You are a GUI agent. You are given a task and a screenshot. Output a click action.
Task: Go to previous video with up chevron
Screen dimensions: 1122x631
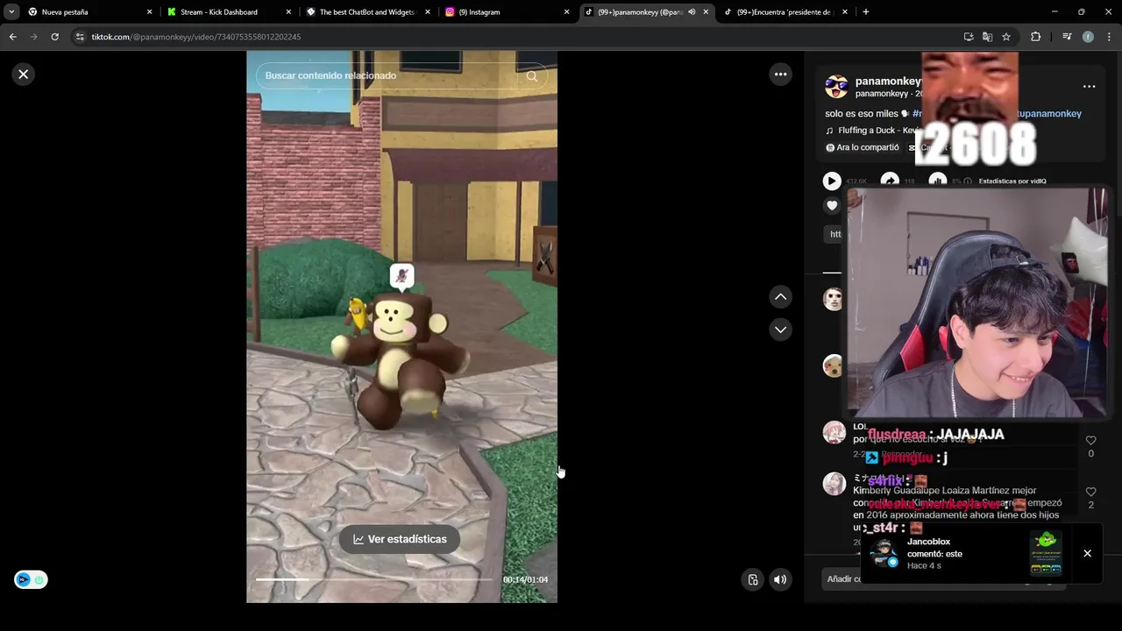click(x=780, y=297)
